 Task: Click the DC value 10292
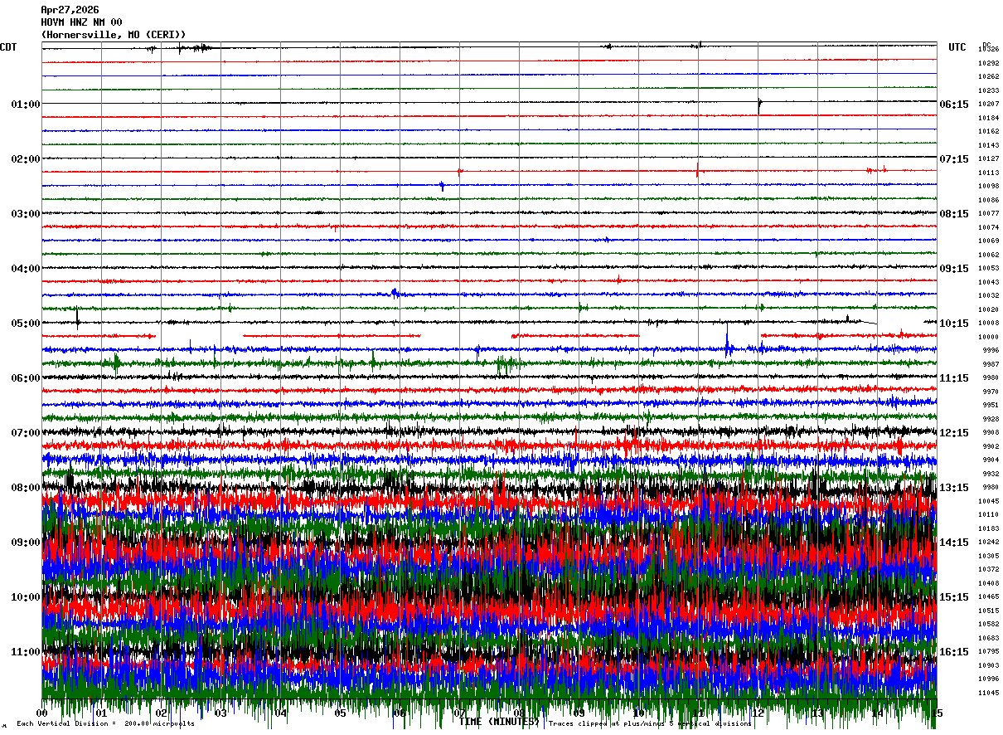click(988, 63)
